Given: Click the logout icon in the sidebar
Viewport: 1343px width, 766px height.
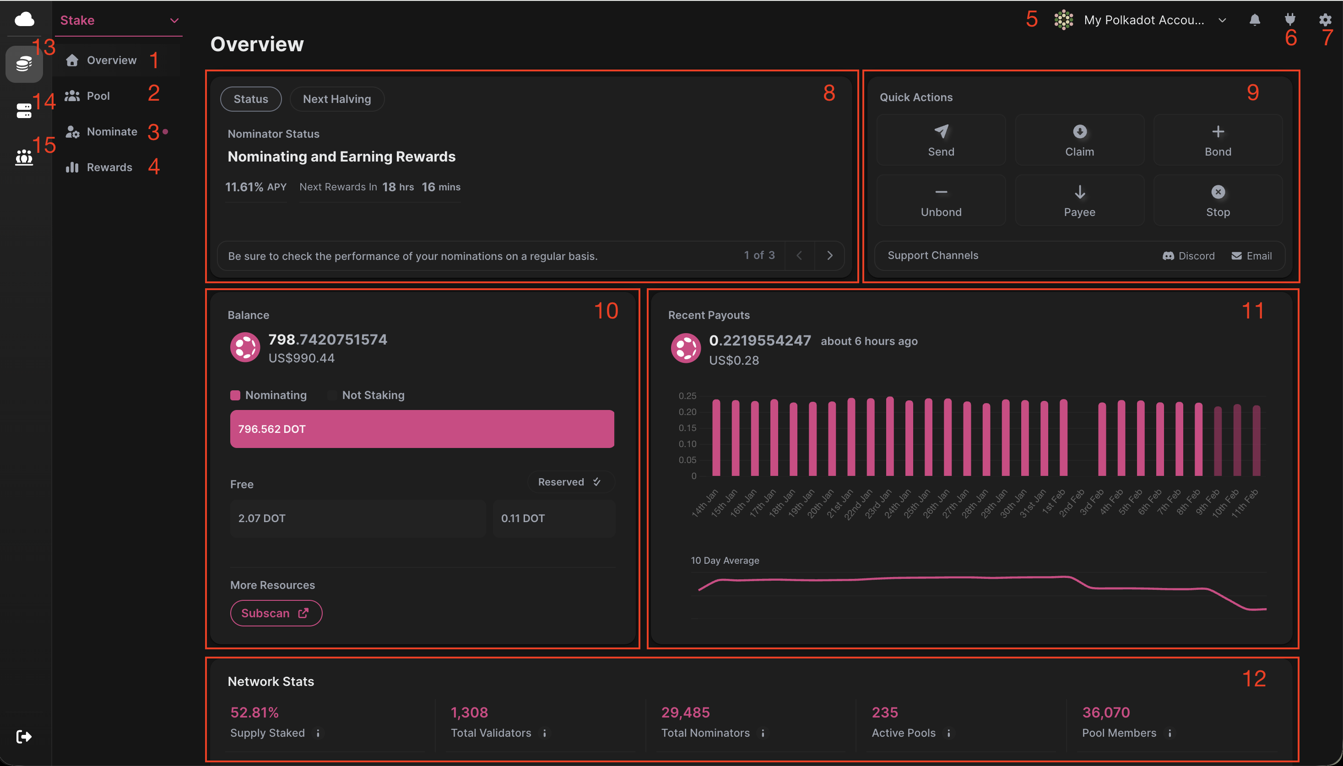Looking at the screenshot, I should (24, 737).
